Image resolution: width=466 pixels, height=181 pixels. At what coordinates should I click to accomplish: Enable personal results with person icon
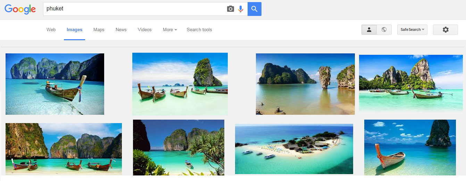(369, 30)
